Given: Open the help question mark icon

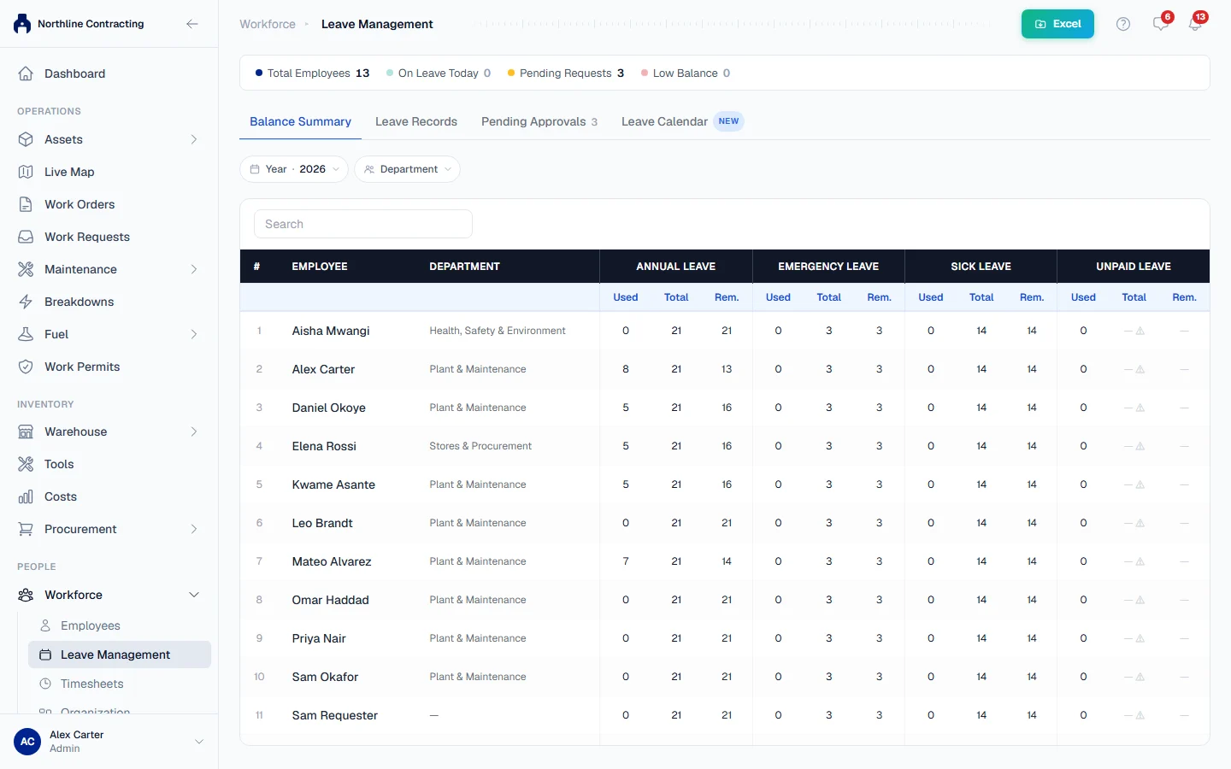Looking at the screenshot, I should pyautogui.click(x=1123, y=24).
